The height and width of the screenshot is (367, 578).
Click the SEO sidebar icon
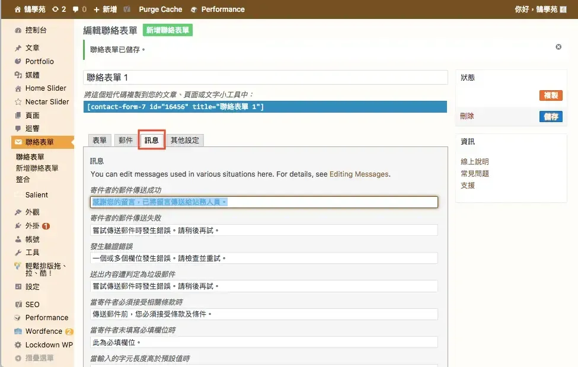(x=18, y=304)
